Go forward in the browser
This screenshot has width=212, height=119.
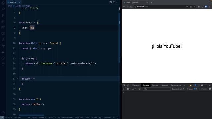point(128,7)
